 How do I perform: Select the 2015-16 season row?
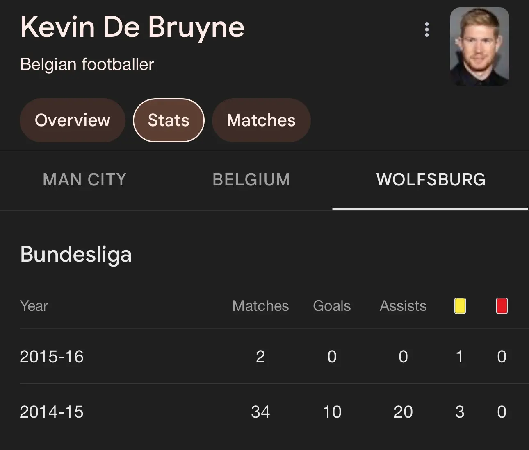tap(274, 356)
